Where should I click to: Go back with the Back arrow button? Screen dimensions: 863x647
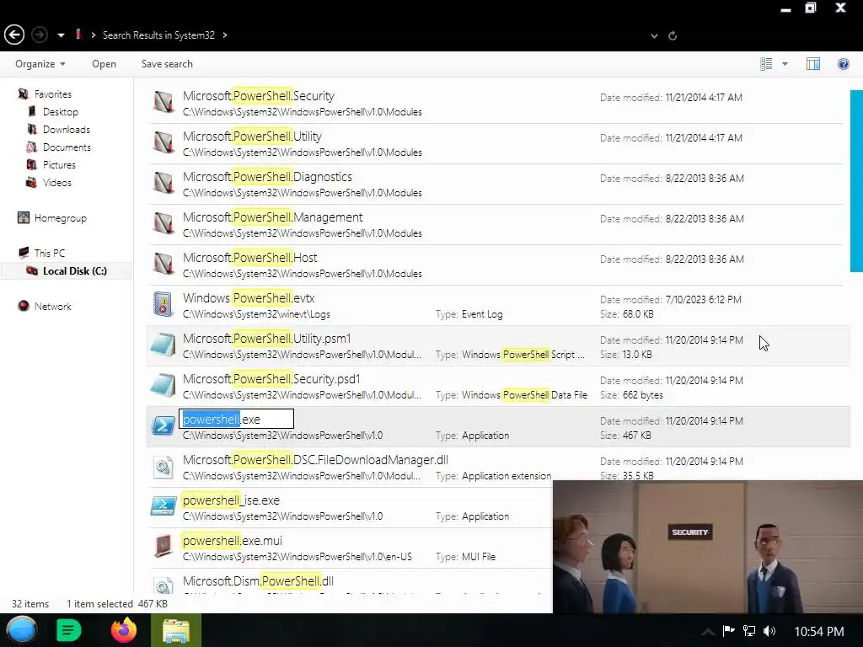click(x=14, y=35)
